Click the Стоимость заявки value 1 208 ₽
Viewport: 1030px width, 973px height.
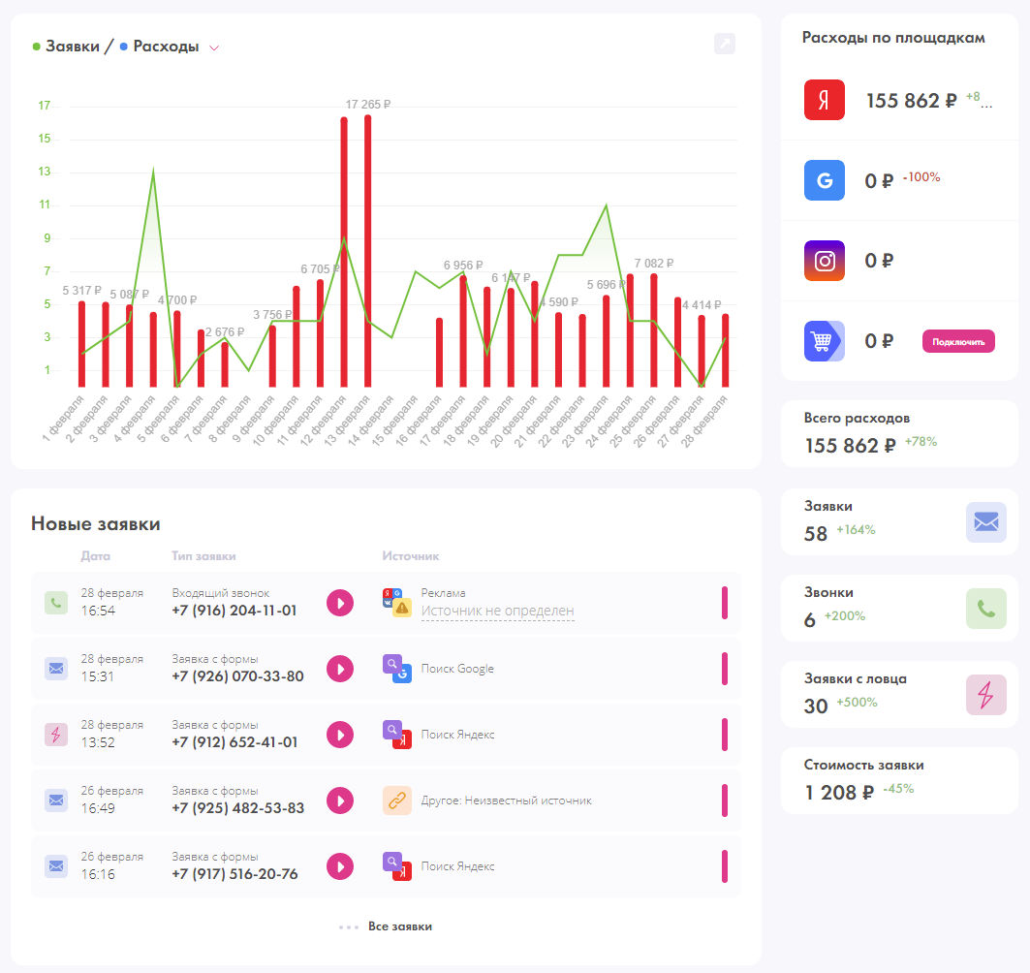pyautogui.click(x=839, y=793)
